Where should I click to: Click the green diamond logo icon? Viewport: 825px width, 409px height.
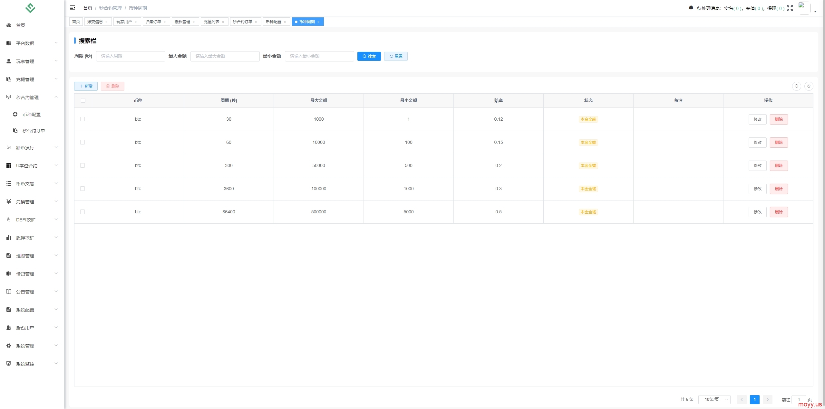point(30,8)
